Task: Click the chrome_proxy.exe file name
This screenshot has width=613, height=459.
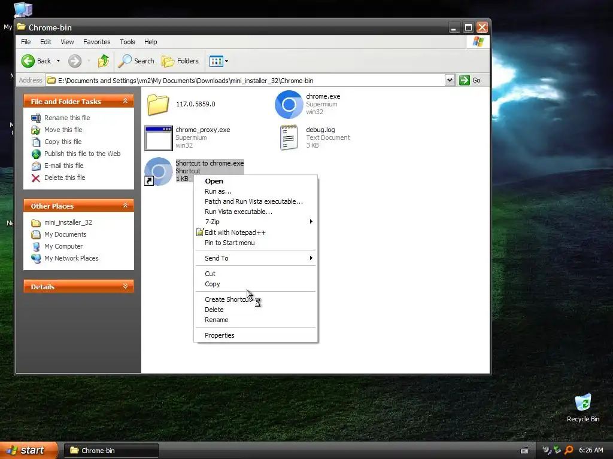Action: pos(202,130)
